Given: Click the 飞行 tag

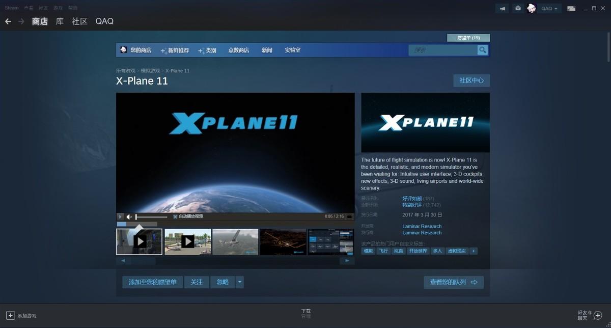Looking at the screenshot, I should click(x=383, y=251).
